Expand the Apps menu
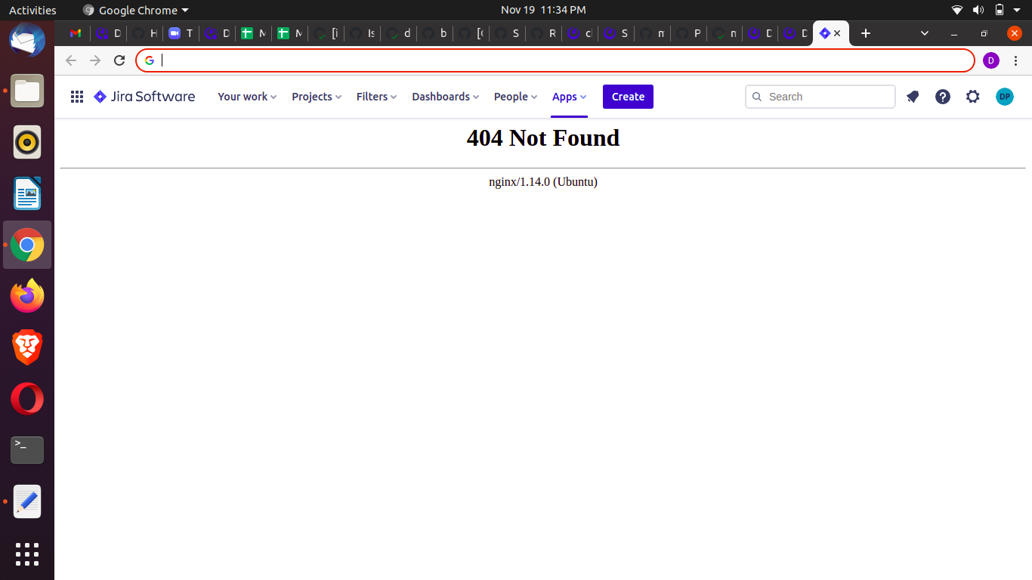Image resolution: width=1032 pixels, height=580 pixels. [570, 97]
